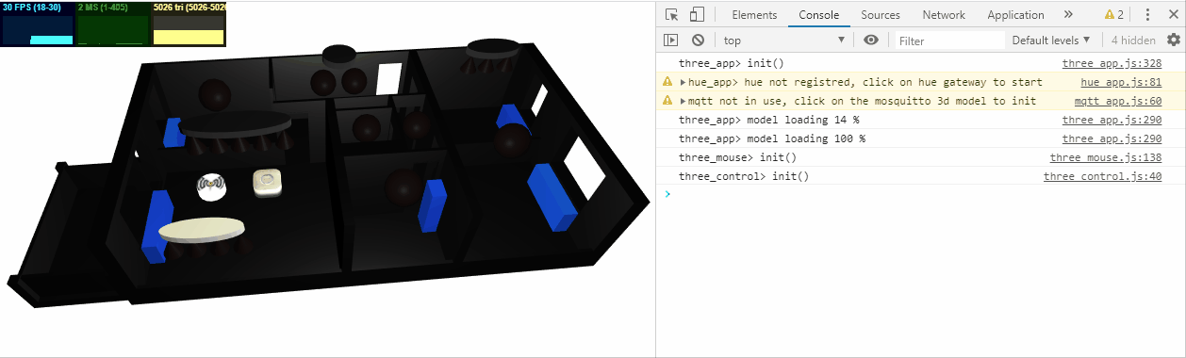Open the three_mouse.js:138 source link
This screenshot has width=1186, height=358.
click(1106, 158)
